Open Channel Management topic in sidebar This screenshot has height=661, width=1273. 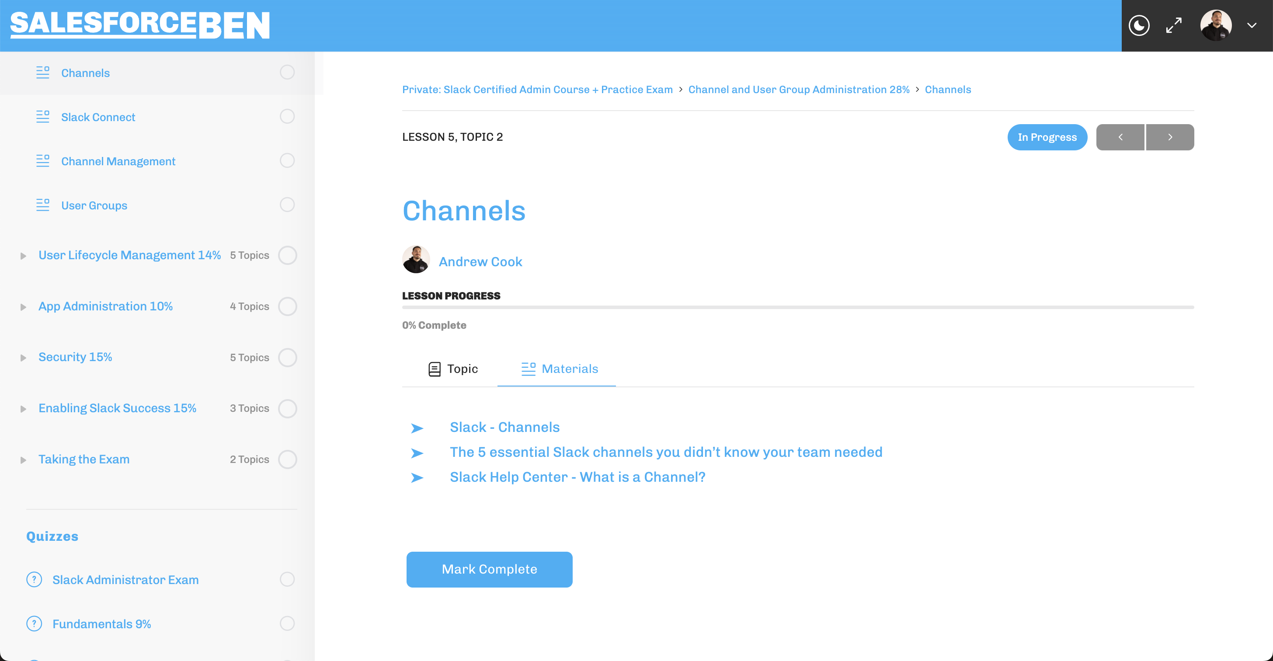pos(118,162)
